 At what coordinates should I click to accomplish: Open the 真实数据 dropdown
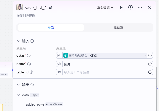[x=105, y=8]
